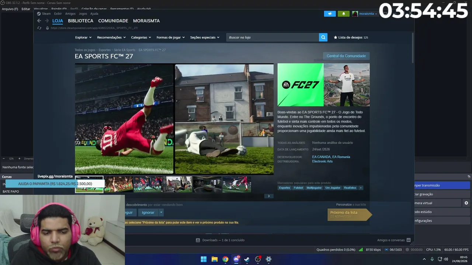This screenshot has height=265, width=472.
Task: Click the Todos os jogos breadcrumb
Action: pos(85,50)
